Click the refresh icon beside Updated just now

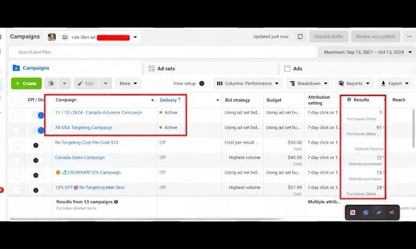[x=300, y=37]
